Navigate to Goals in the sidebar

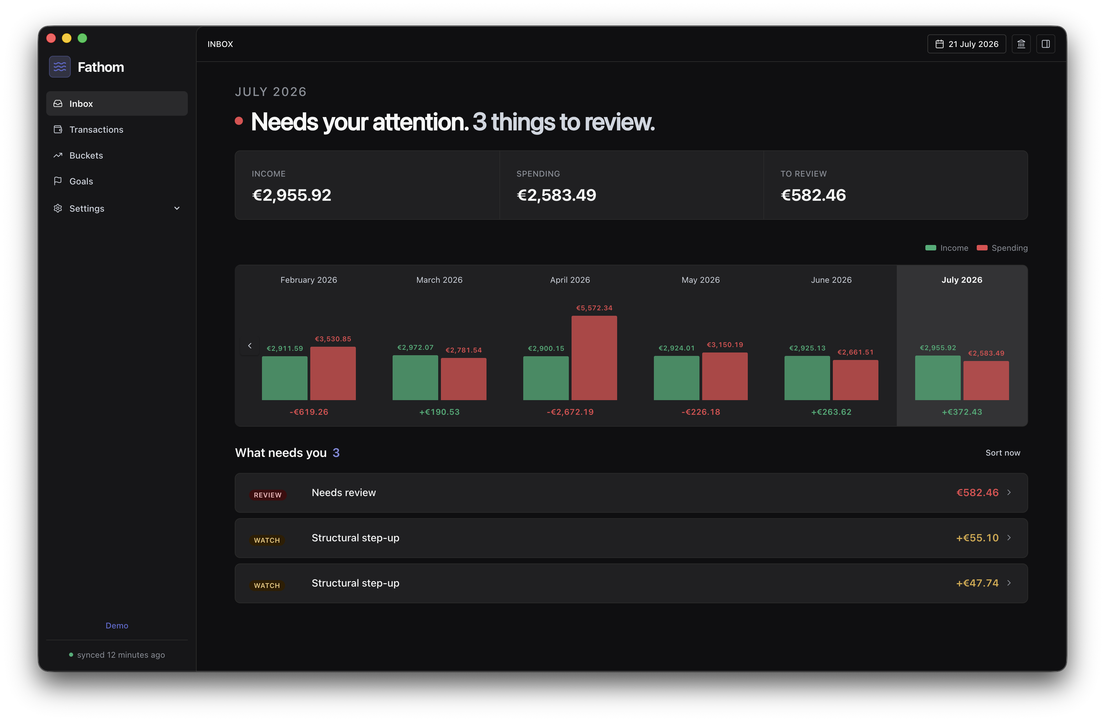pos(117,181)
